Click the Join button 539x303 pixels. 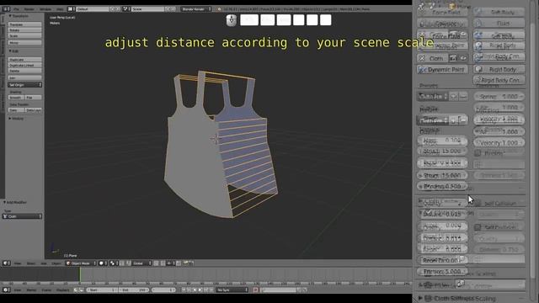(24, 78)
